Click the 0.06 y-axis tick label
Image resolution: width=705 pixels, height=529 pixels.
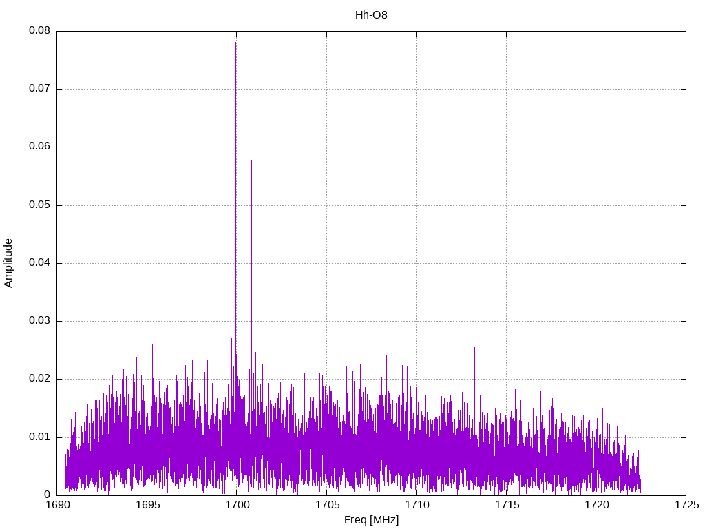39,147
